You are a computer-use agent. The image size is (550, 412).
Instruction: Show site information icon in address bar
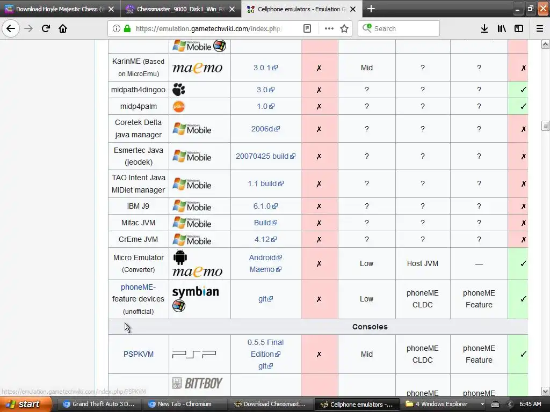117,28
